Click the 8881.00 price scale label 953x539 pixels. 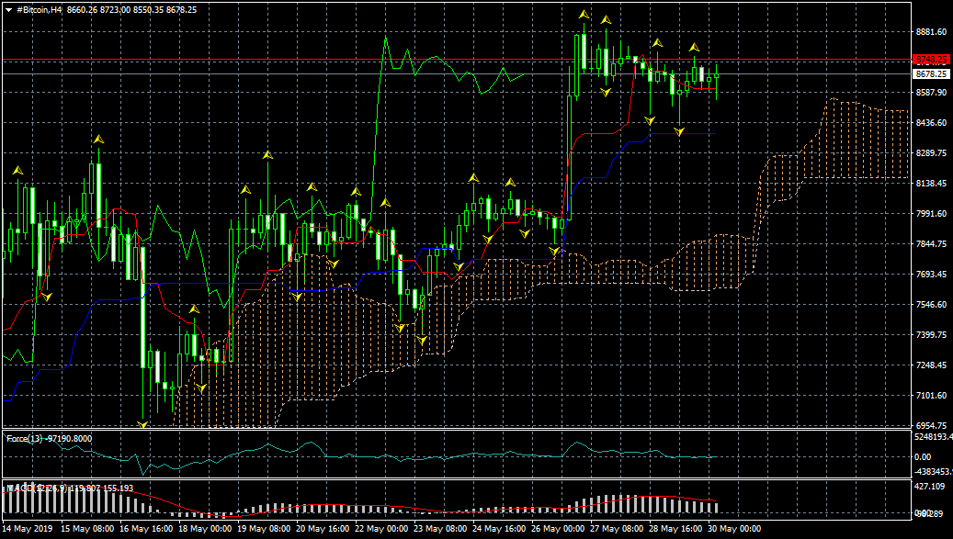click(931, 32)
